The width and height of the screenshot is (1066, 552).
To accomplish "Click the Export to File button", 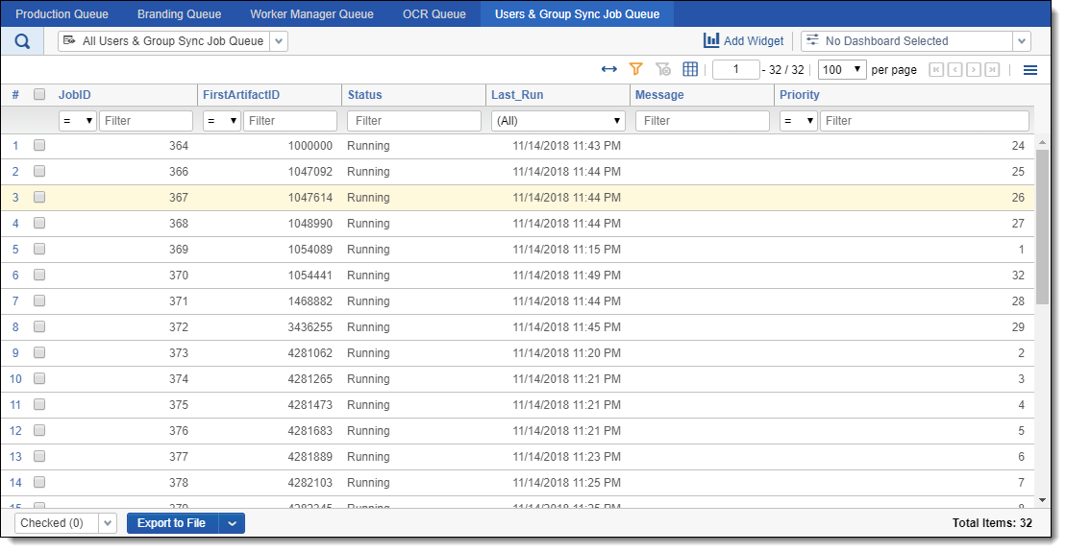I will tap(172, 523).
